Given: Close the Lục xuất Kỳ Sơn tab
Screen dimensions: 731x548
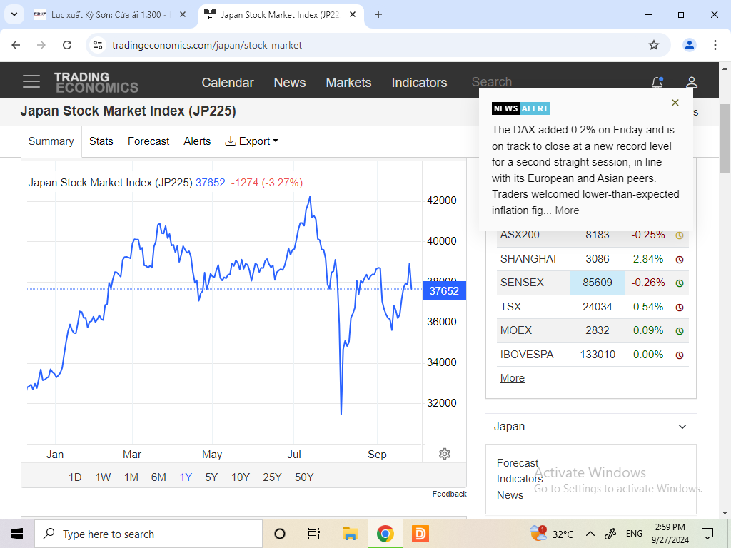Looking at the screenshot, I should pos(183,14).
